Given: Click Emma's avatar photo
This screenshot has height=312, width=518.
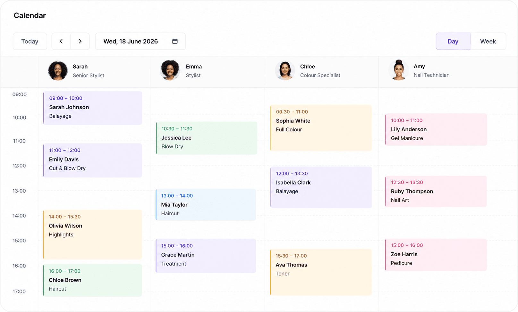Looking at the screenshot, I should click(170, 70).
